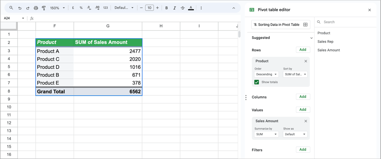Click the select-all corner box

[x=9, y=26]
